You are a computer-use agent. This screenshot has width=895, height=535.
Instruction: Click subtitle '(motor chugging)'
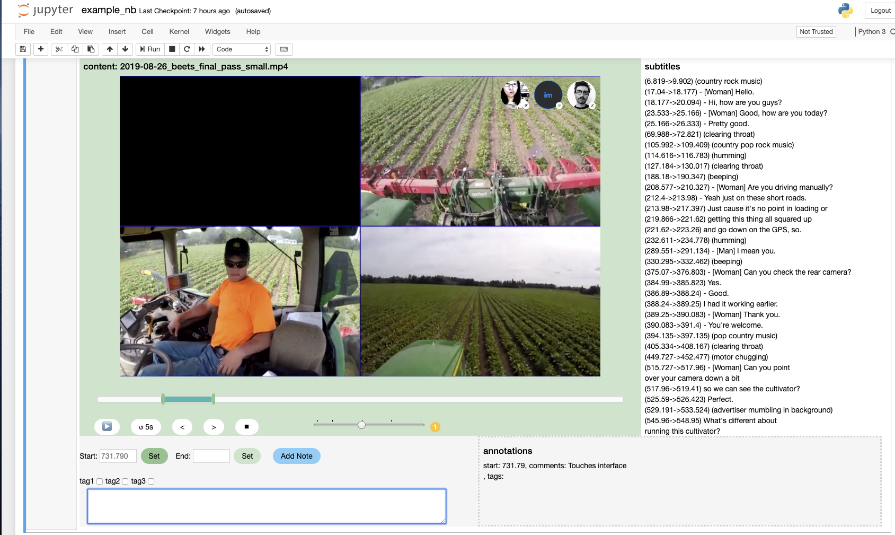(x=706, y=357)
